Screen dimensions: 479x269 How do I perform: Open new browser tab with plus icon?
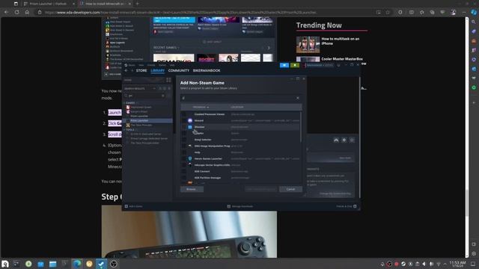[137, 4]
